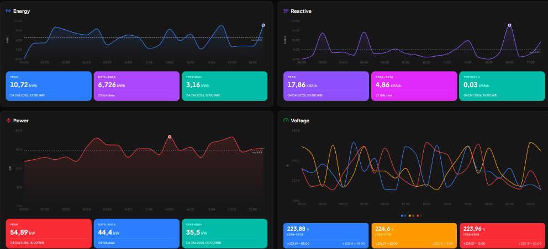Screen dimensions: 548x249
Task: Open the Energy RATA-RATA 6,726 kWh card
Action: tap(136, 86)
